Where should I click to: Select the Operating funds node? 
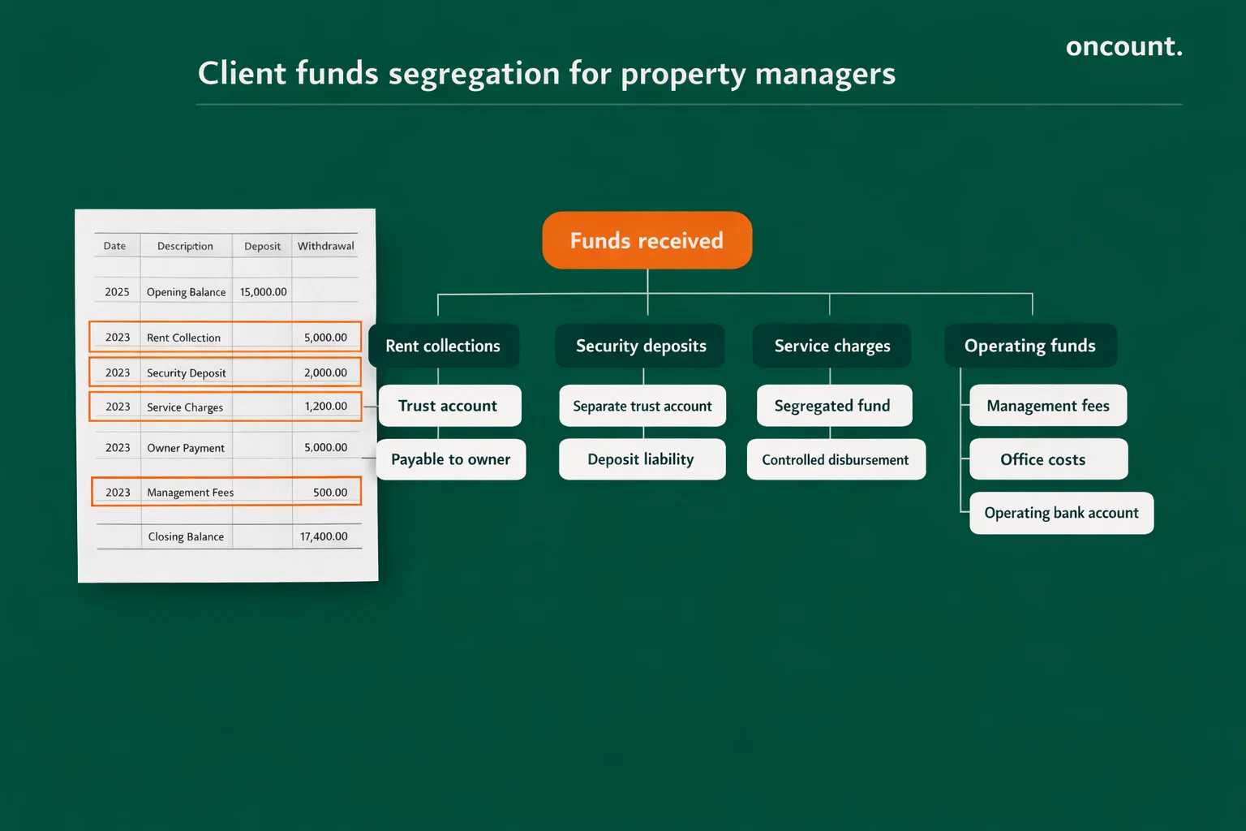pos(1030,345)
